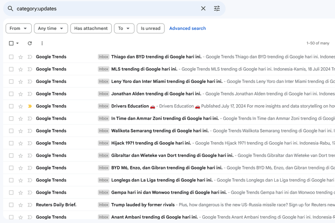
Task: Select the Jonathan Alden email checkbox
Action: 11,94
